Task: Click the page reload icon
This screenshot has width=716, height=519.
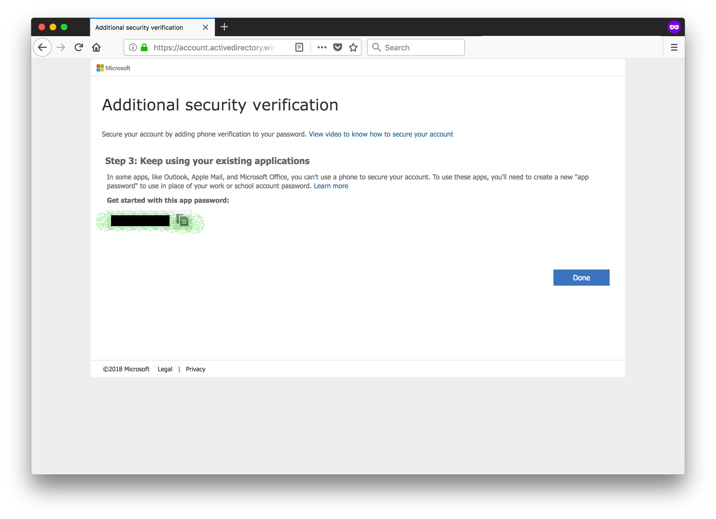Action: (79, 47)
